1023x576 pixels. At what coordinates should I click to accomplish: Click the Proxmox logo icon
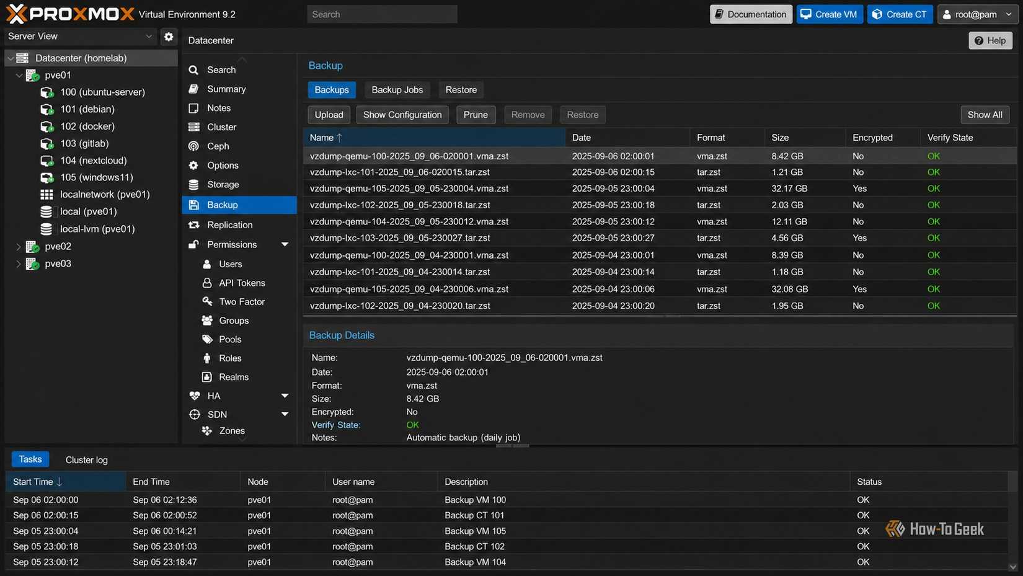pos(17,14)
